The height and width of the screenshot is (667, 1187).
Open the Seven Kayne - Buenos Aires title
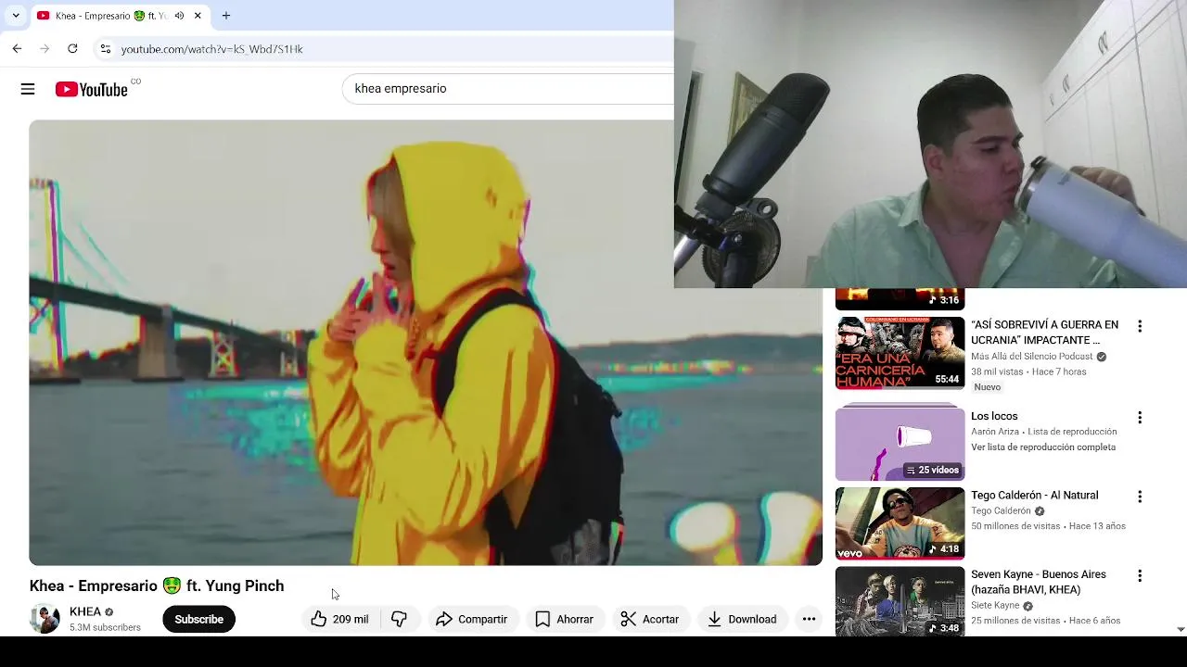tap(1039, 582)
